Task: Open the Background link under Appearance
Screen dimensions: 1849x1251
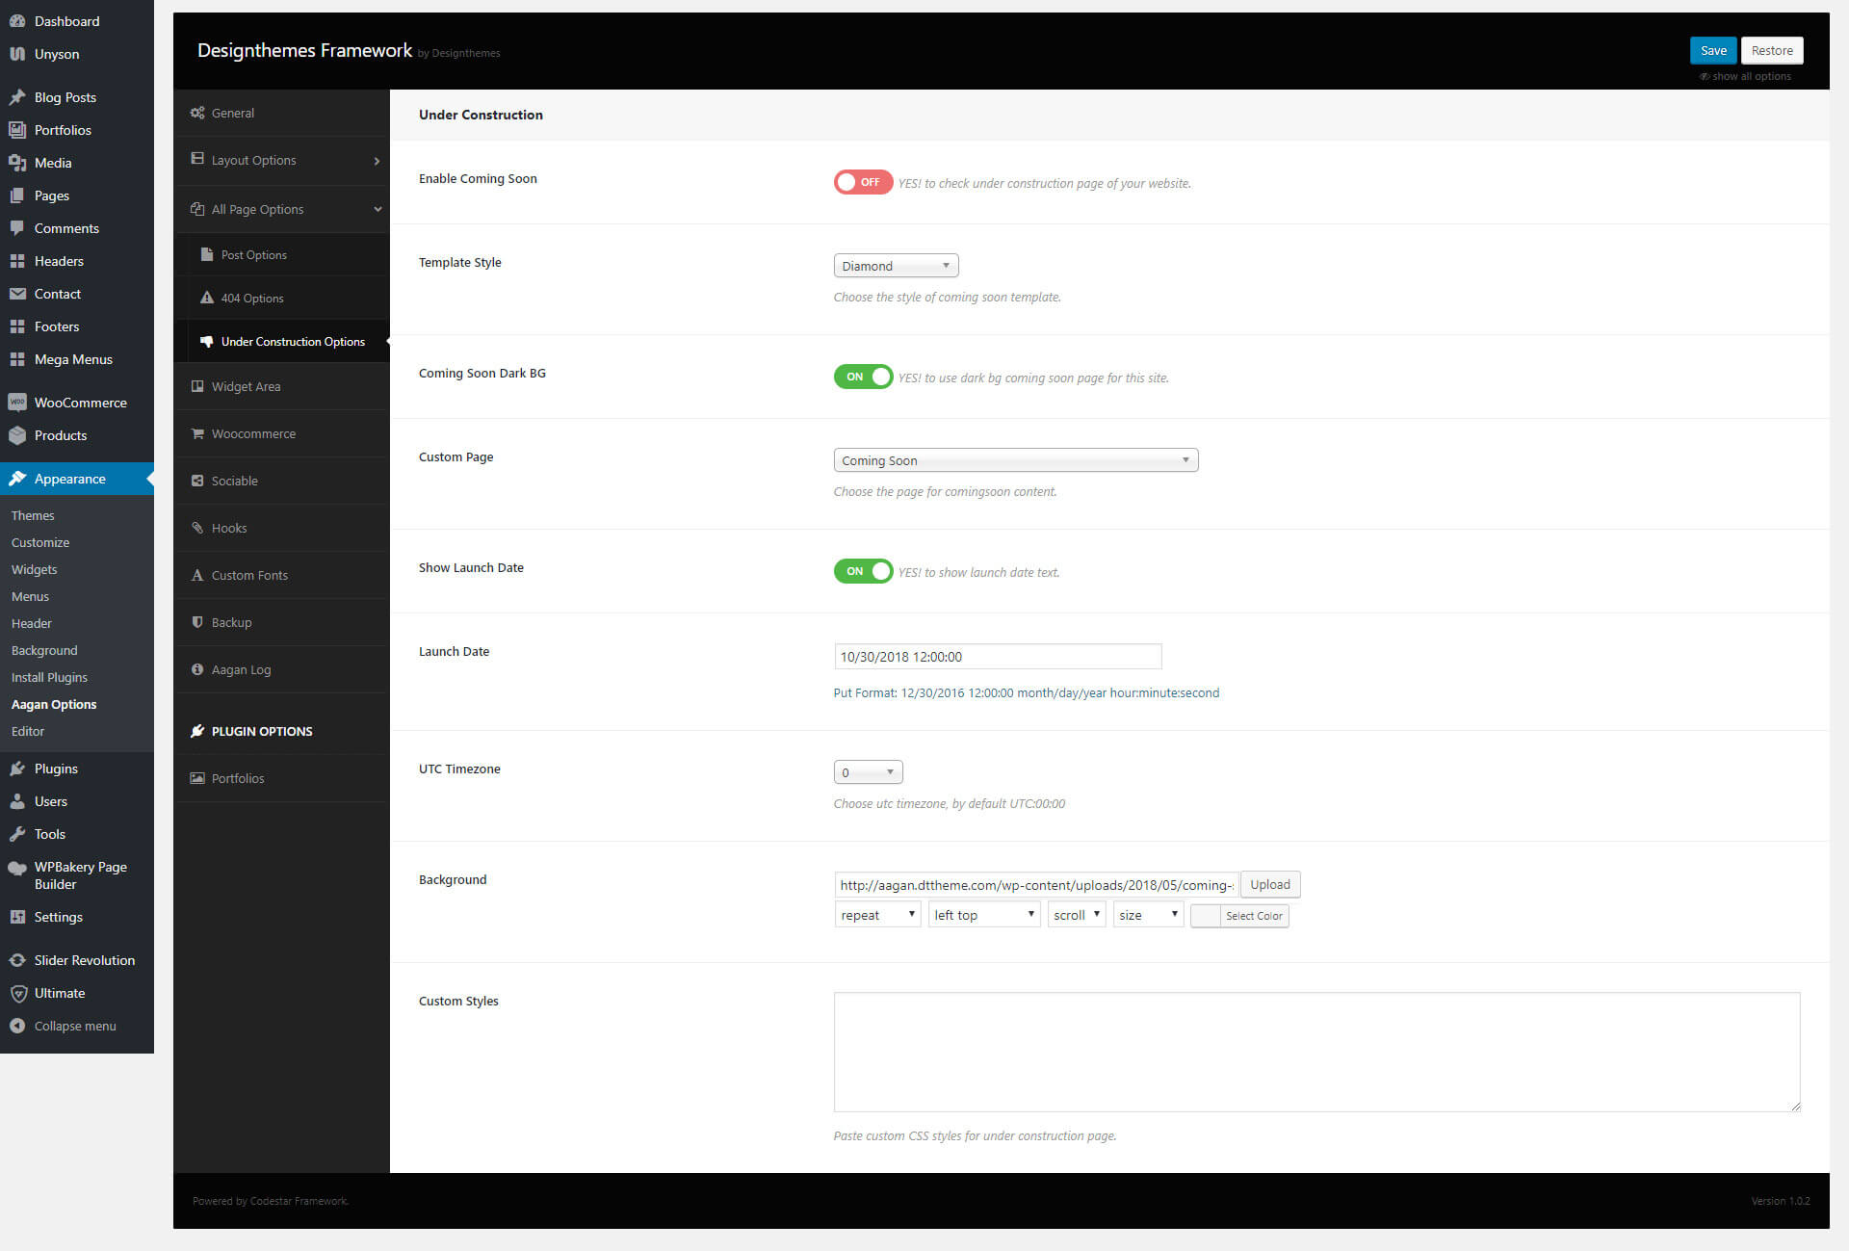Action: (44, 650)
